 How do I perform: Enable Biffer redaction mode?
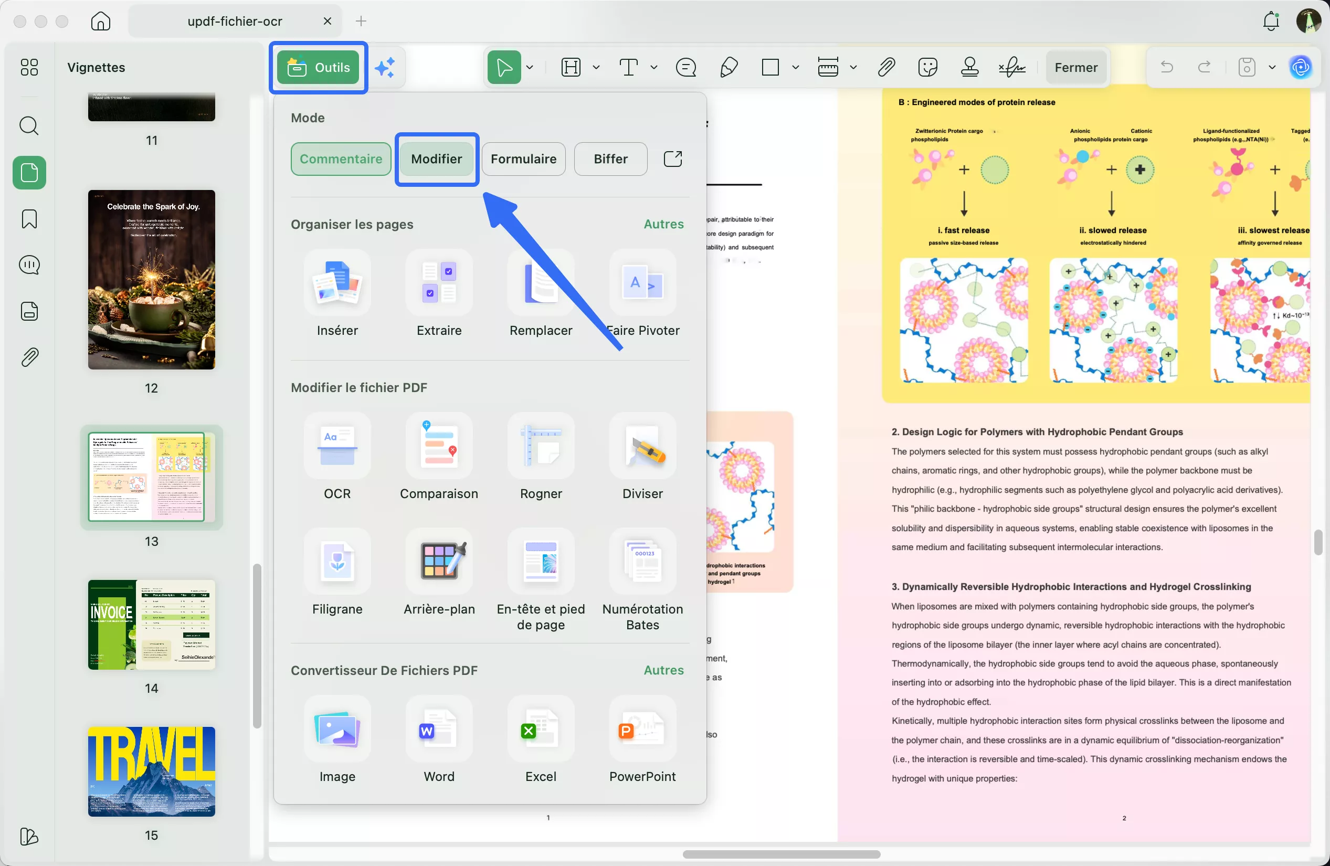point(610,159)
